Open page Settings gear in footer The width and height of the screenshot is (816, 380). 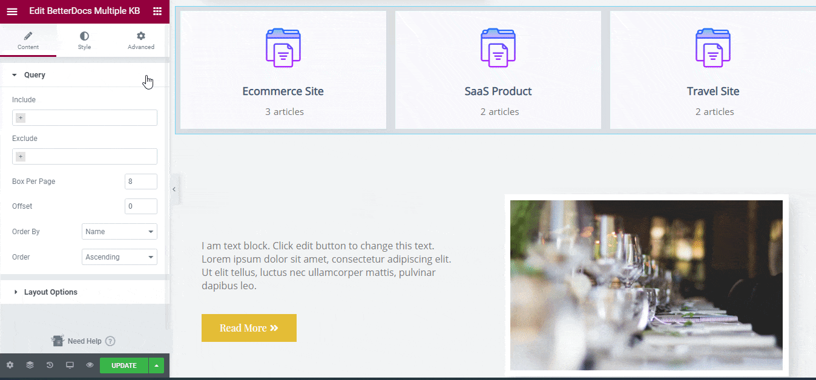(x=10, y=365)
